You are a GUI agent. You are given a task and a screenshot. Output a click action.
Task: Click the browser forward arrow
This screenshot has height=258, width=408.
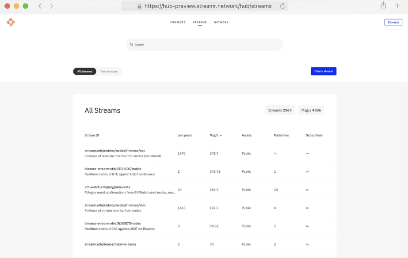pos(52,6)
